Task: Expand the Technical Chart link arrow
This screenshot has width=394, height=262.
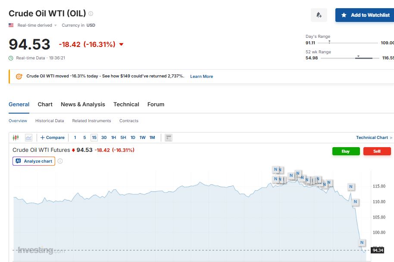Action: coord(391,138)
